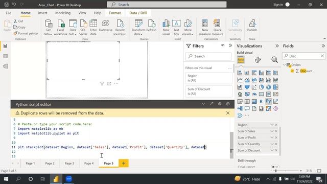This screenshot has height=184, width=327.
Task: Select the area chart visual
Action: 247,80
